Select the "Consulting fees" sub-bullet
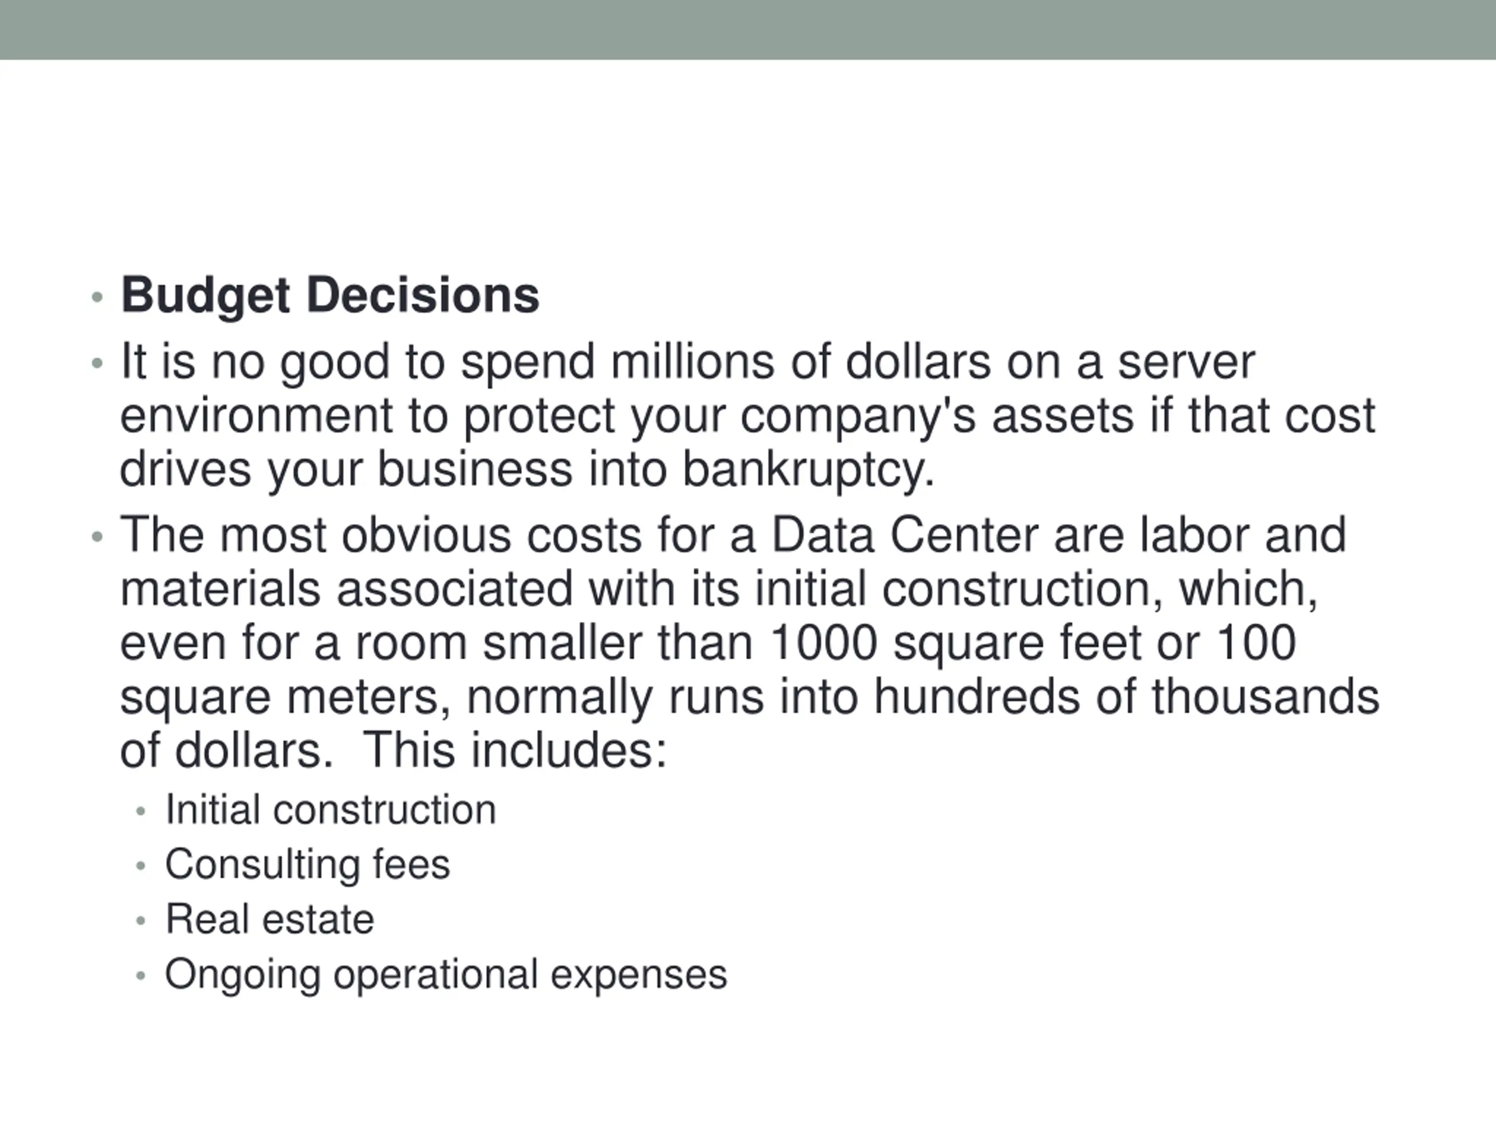 click(x=307, y=864)
